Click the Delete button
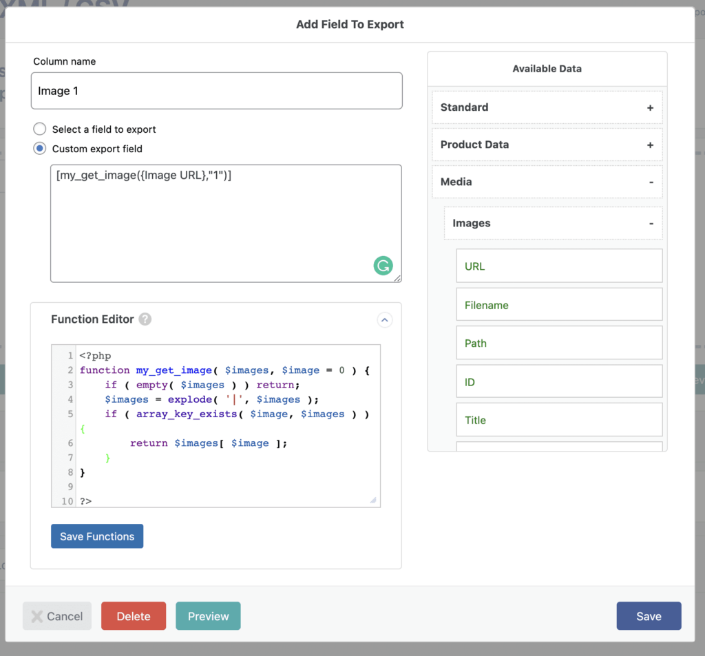 (133, 615)
